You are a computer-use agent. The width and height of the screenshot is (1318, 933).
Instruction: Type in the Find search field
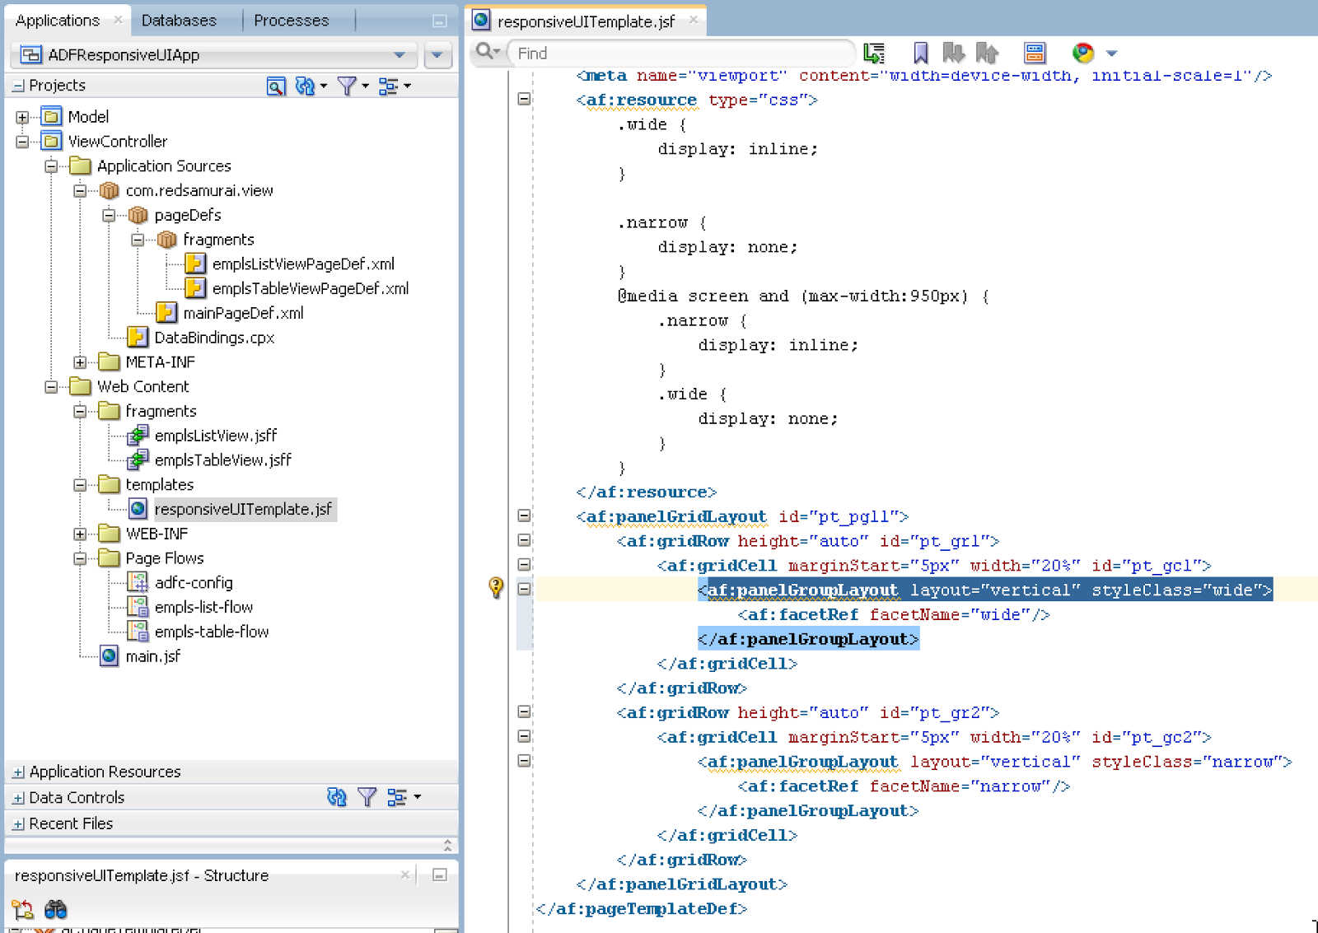pyautogui.click(x=675, y=53)
